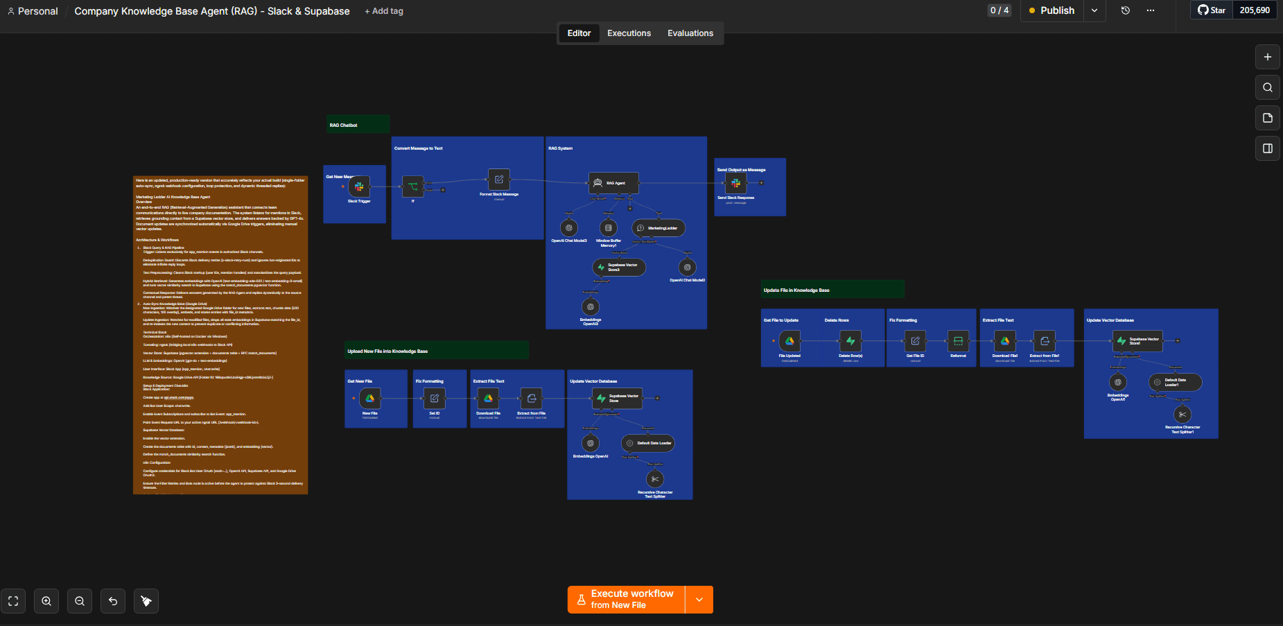Viewport: 1283px width, 626px height.
Task: Add a sticky note to canvas
Action: point(1268,118)
